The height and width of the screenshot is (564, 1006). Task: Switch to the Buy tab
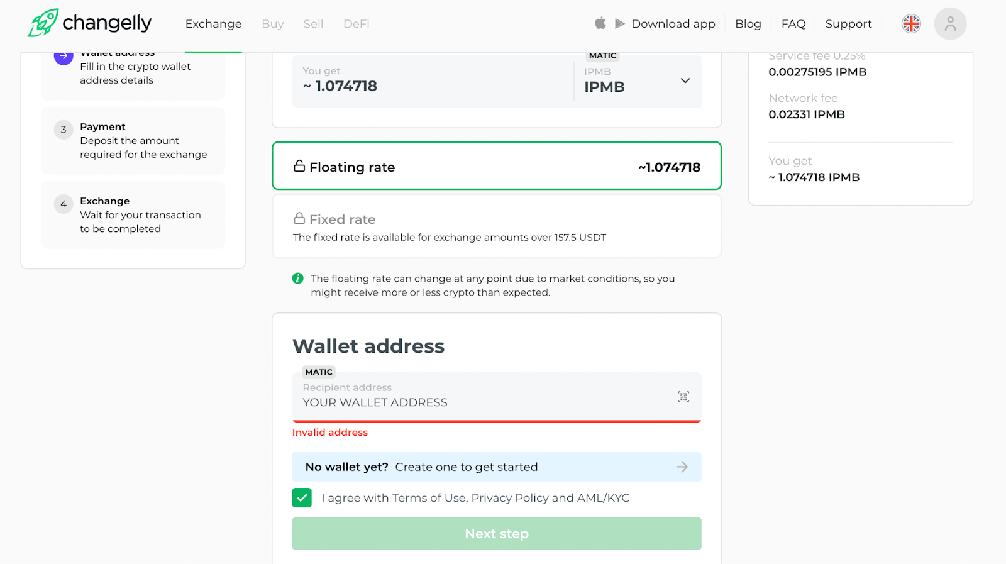coord(272,24)
